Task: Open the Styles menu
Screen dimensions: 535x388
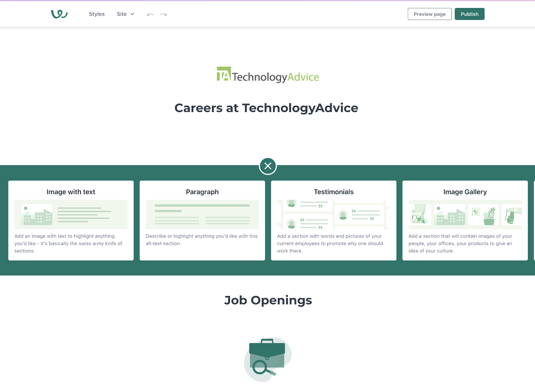Action: (97, 14)
